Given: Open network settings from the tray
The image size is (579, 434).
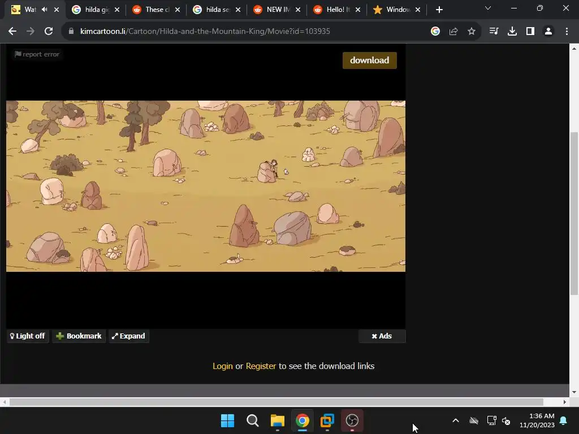Looking at the screenshot, I should click(x=491, y=420).
